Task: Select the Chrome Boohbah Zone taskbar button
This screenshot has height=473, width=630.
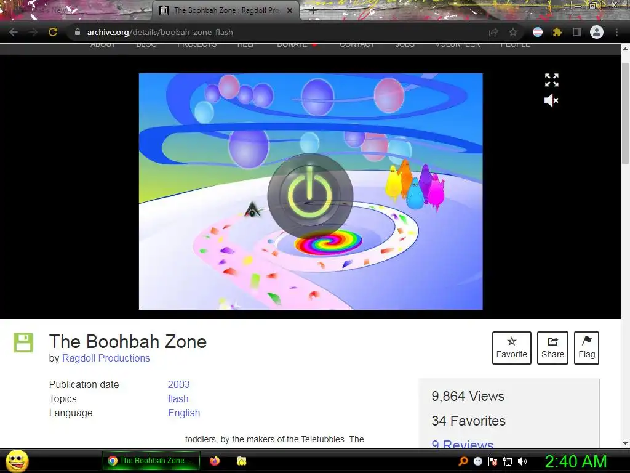Action: pyautogui.click(x=151, y=461)
